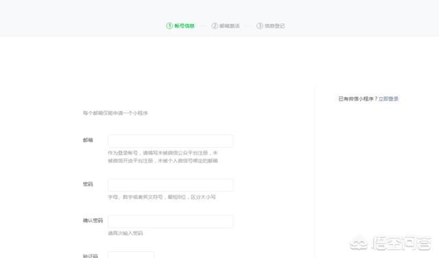439x258 pixels.
Task: Open the 立即登录 link
Action: pos(388,99)
